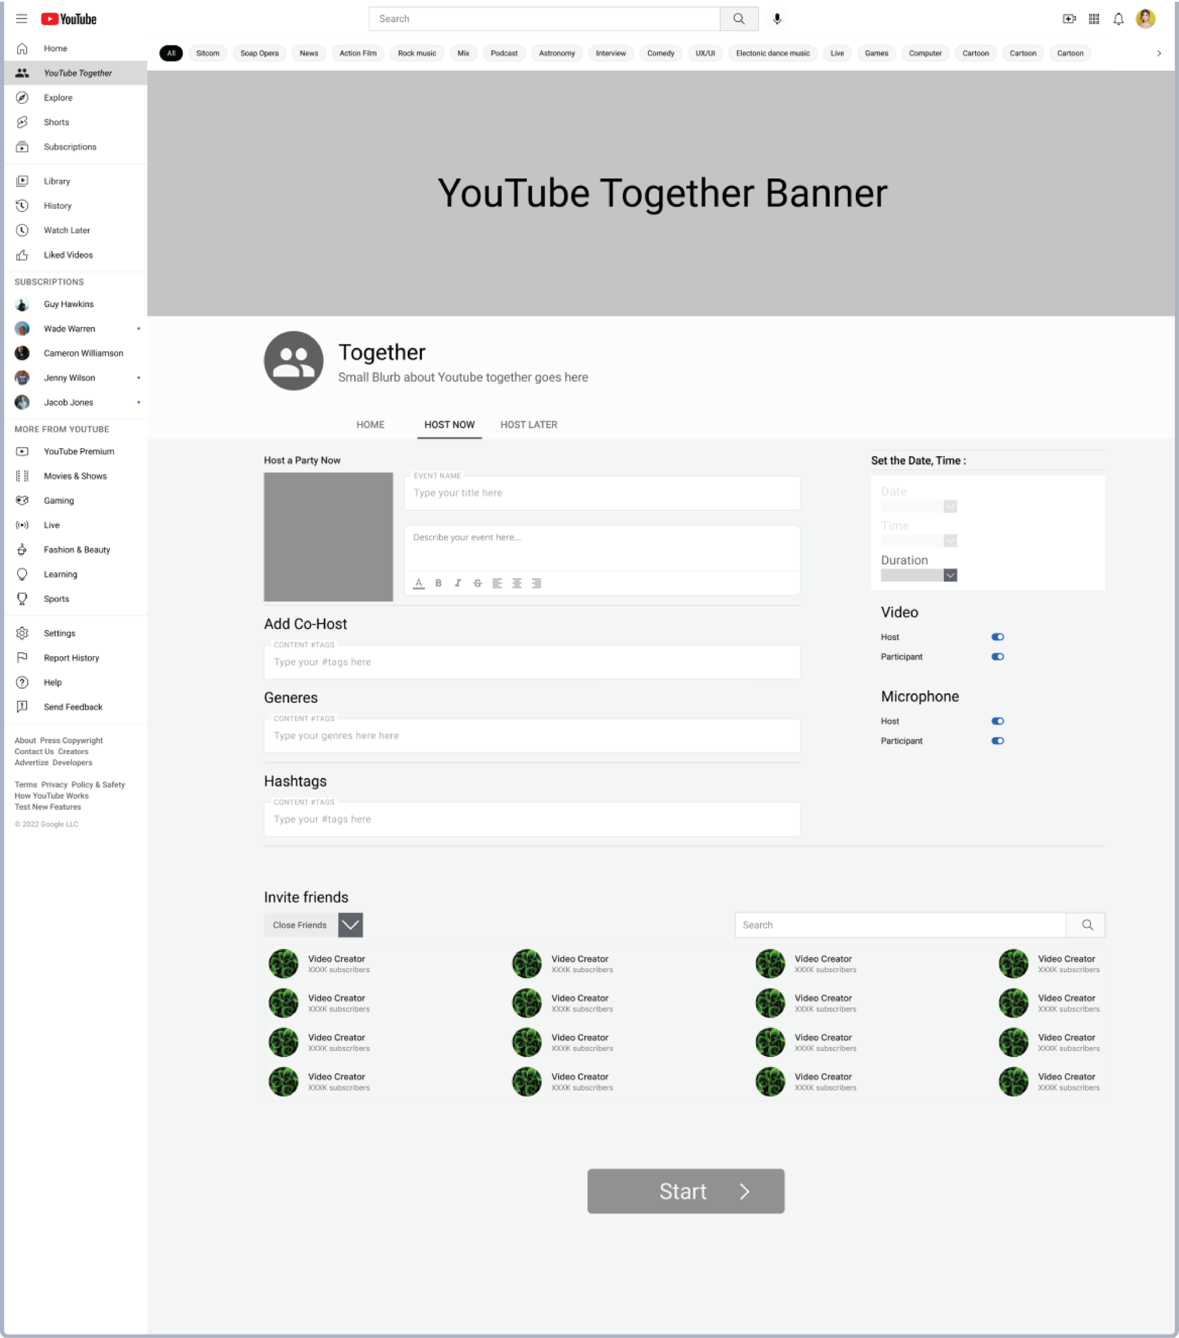Open the Close Friends dropdown arrow

[x=350, y=925]
